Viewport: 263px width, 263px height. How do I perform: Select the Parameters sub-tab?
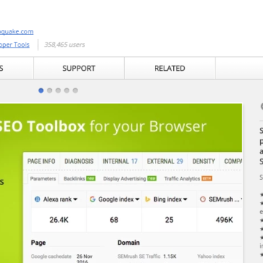43,179
